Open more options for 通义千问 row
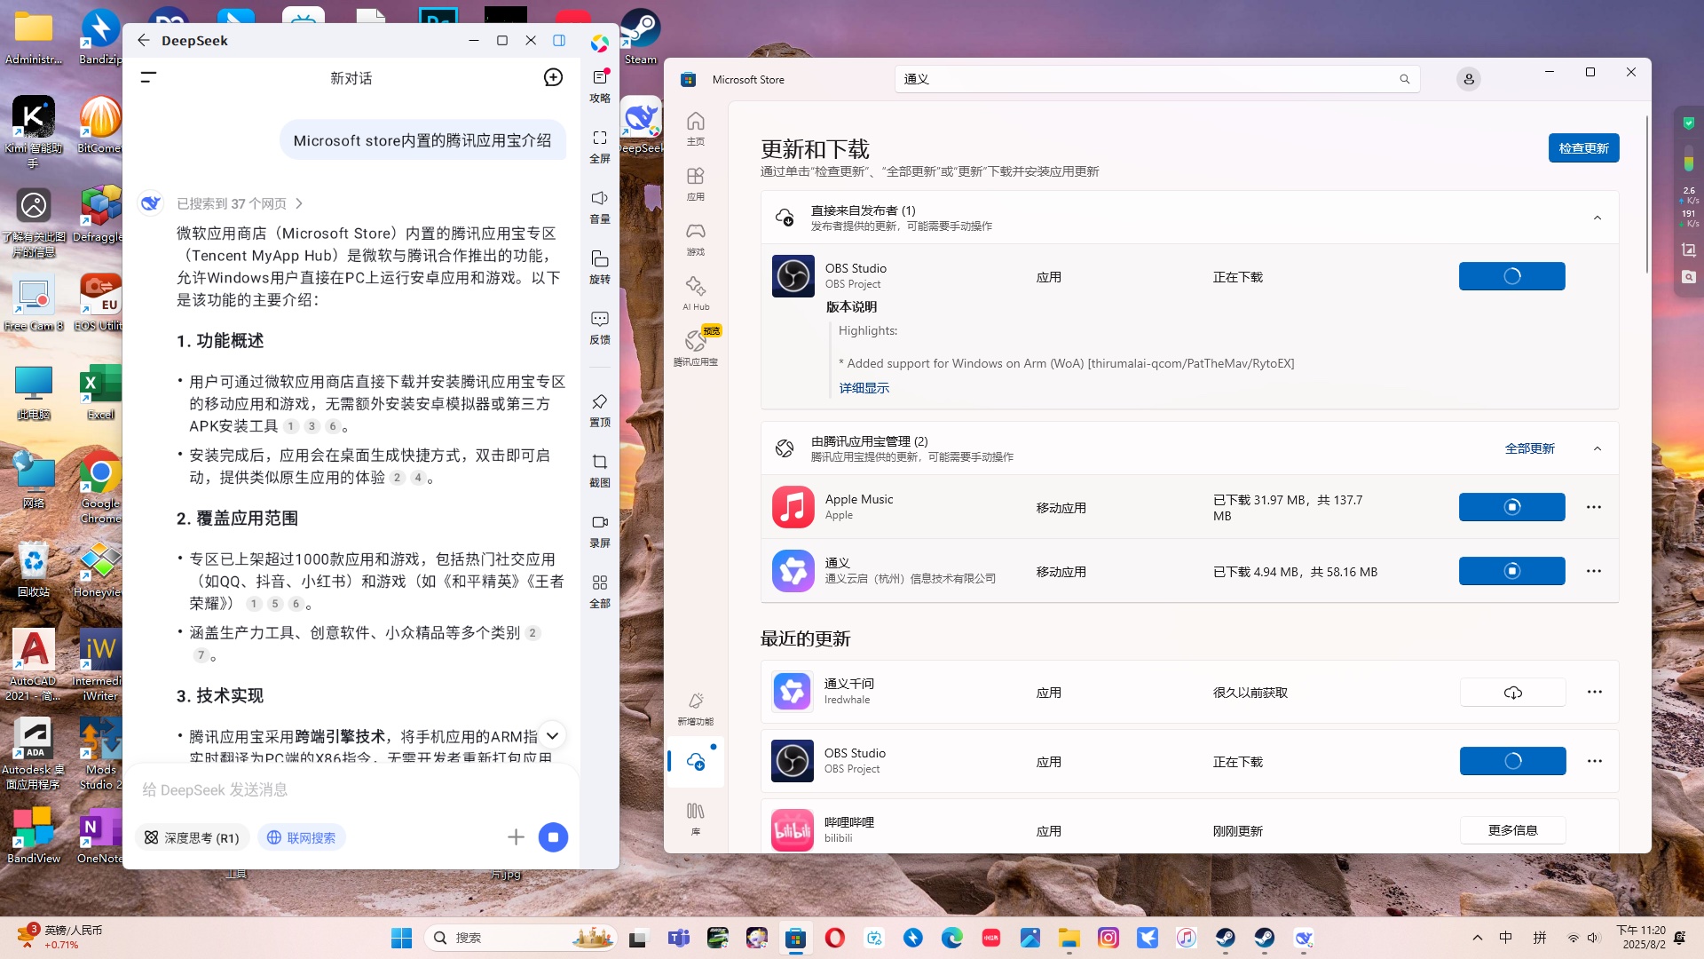The height and width of the screenshot is (959, 1704). pos(1594,692)
